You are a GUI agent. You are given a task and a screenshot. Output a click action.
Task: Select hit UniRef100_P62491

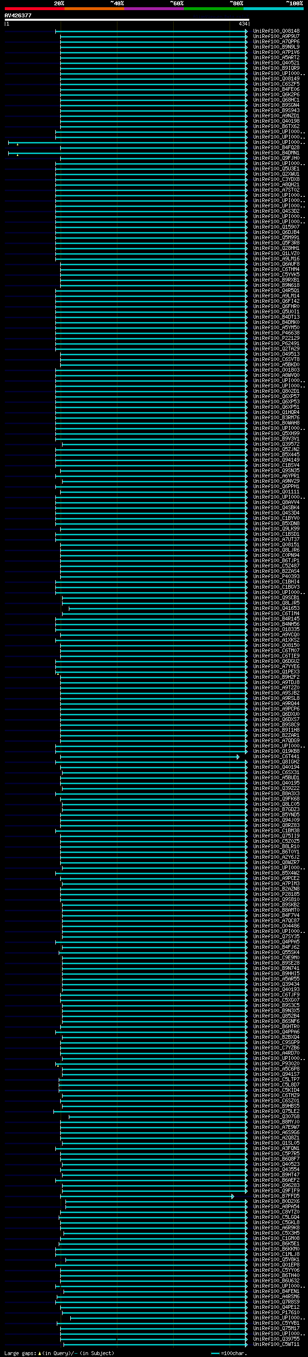[x=276, y=344]
